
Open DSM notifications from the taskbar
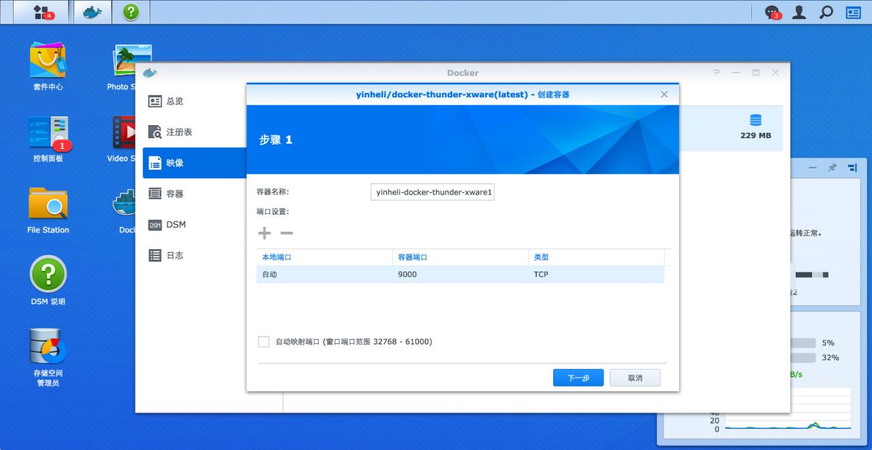point(769,12)
